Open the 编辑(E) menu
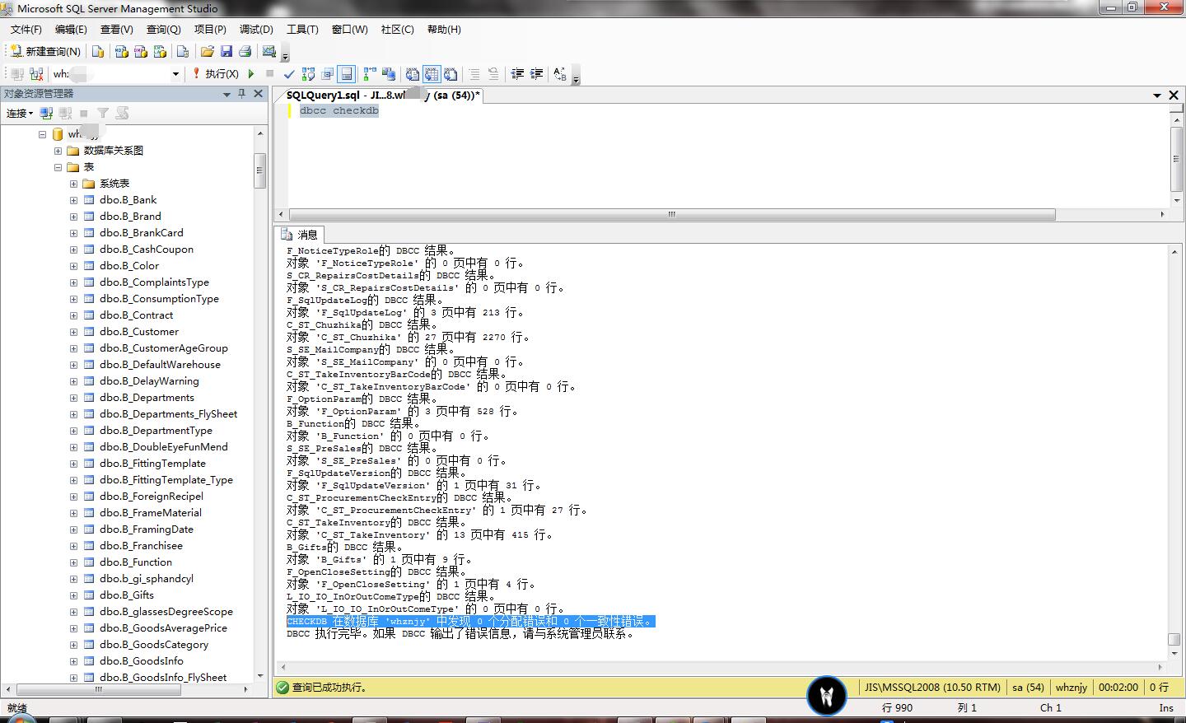This screenshot has height=723, width=1186. pyautogui.click(x=71, y=30)
